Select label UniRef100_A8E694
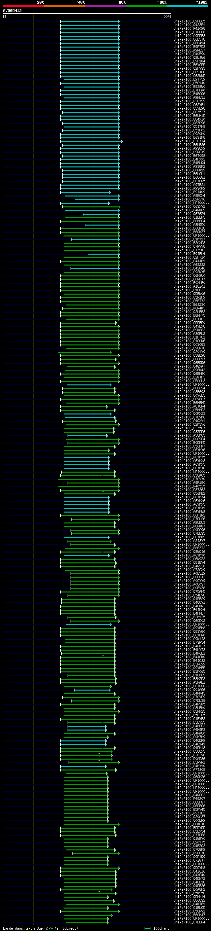211x931 pixels. [x=189, y=388]
